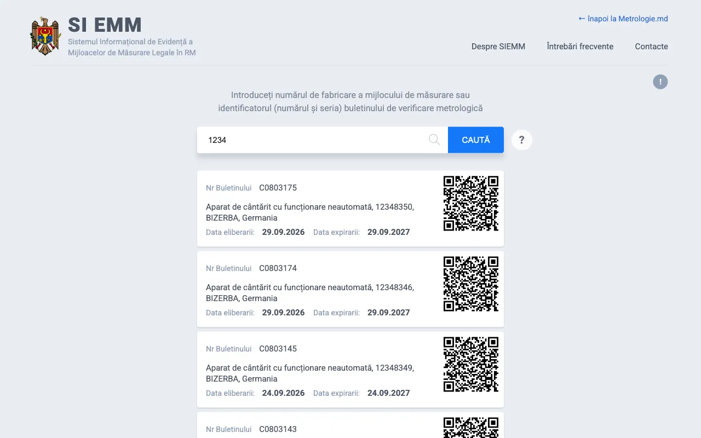Click the exclamation info icon
Image resolution: width=701 pixels, height=438 pixels.
coord(660,82)
